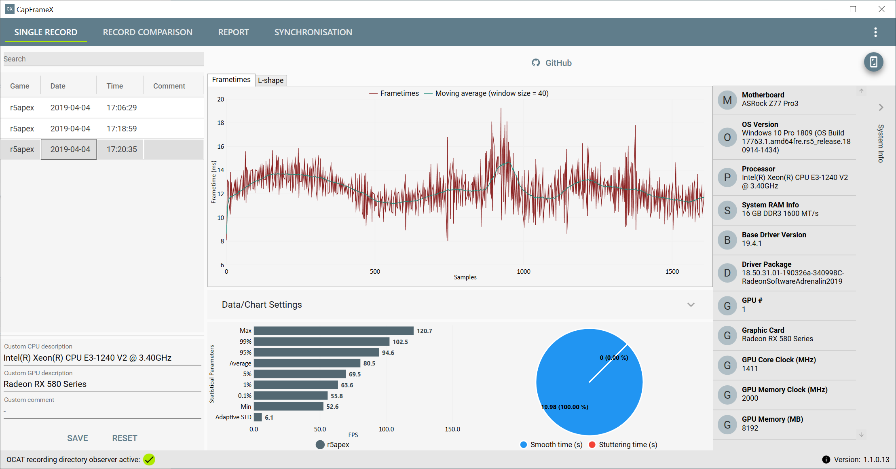Click the System RAM 'S' avatar icon

click(x=727, y=210)
